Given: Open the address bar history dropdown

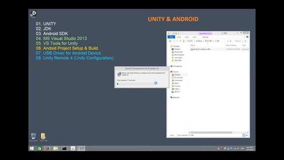Looking at the screenshot, I should tap(228, 41).
